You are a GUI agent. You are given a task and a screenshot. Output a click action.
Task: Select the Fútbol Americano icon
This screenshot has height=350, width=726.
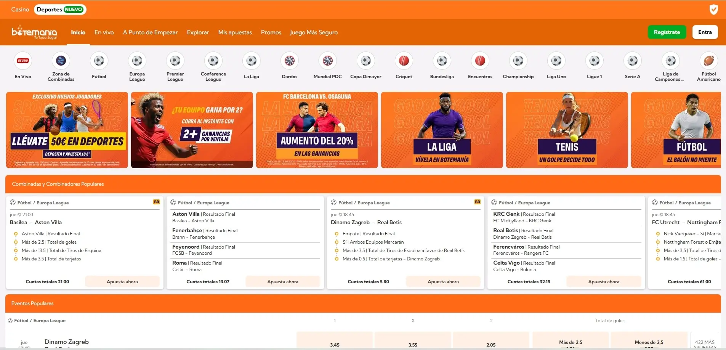[708, 61]
